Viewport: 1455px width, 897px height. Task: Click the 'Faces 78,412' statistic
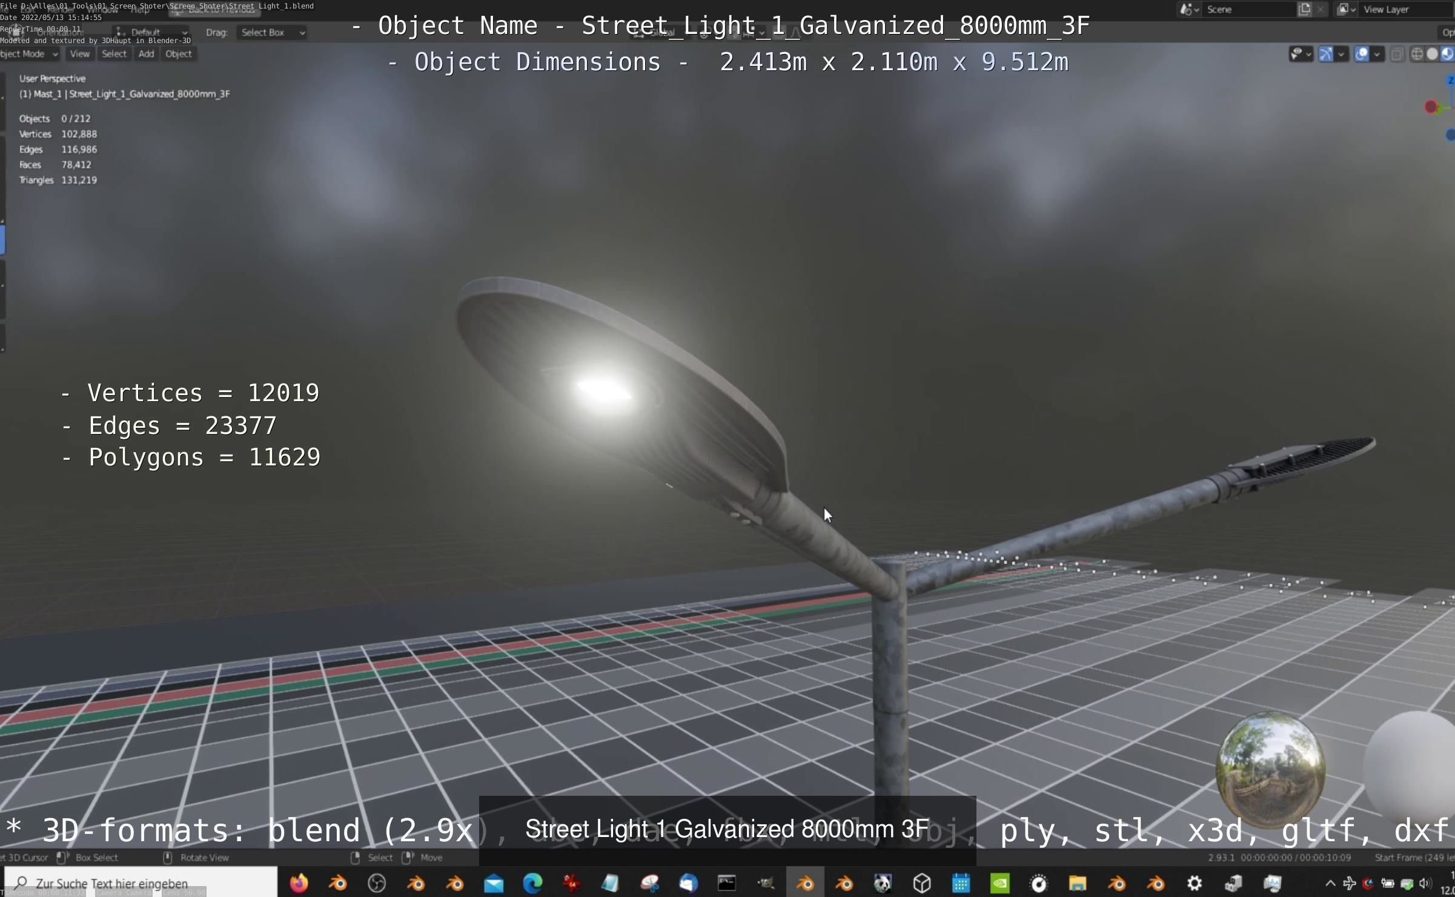tap(55, 165)
